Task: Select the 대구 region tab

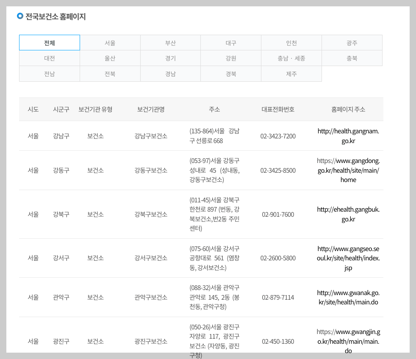Action: click(x=231, y=42)
